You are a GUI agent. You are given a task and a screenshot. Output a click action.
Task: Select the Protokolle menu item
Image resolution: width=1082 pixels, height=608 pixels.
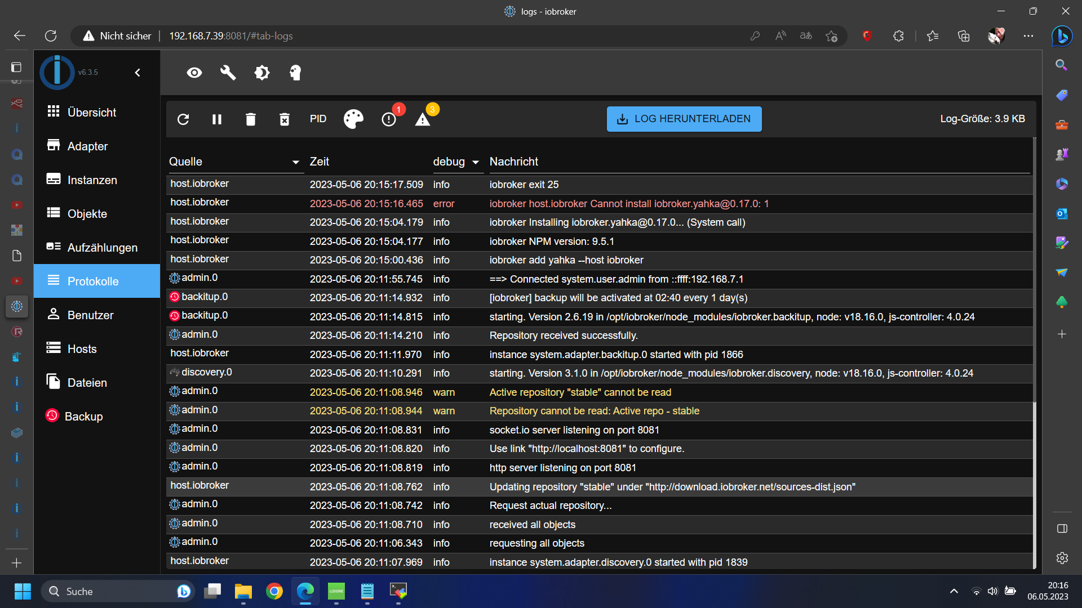click(97, 281)
